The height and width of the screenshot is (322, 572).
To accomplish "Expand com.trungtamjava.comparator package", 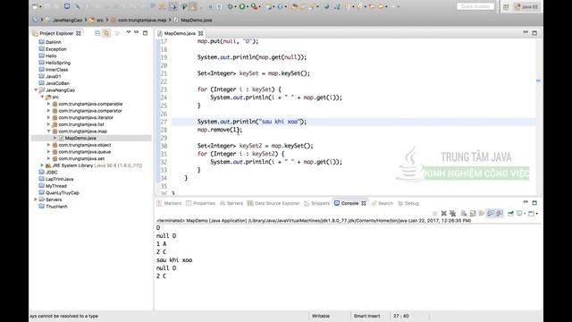I will [48, 111].
